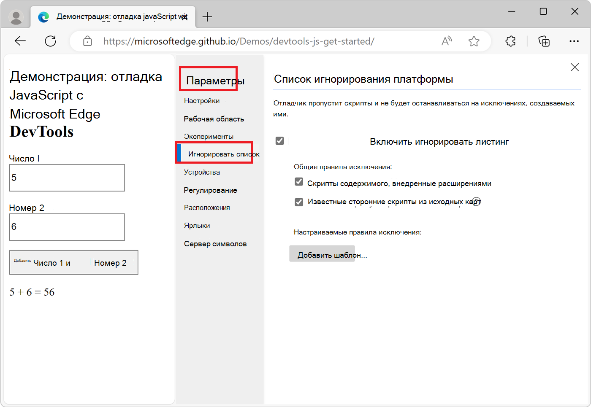Click the Общие правила исключения label

point(343,167)
